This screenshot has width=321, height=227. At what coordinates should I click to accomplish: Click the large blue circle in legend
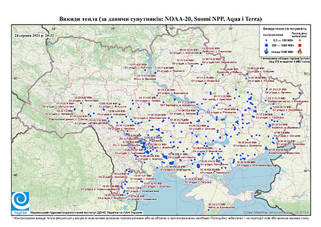(x=267, y=45)
